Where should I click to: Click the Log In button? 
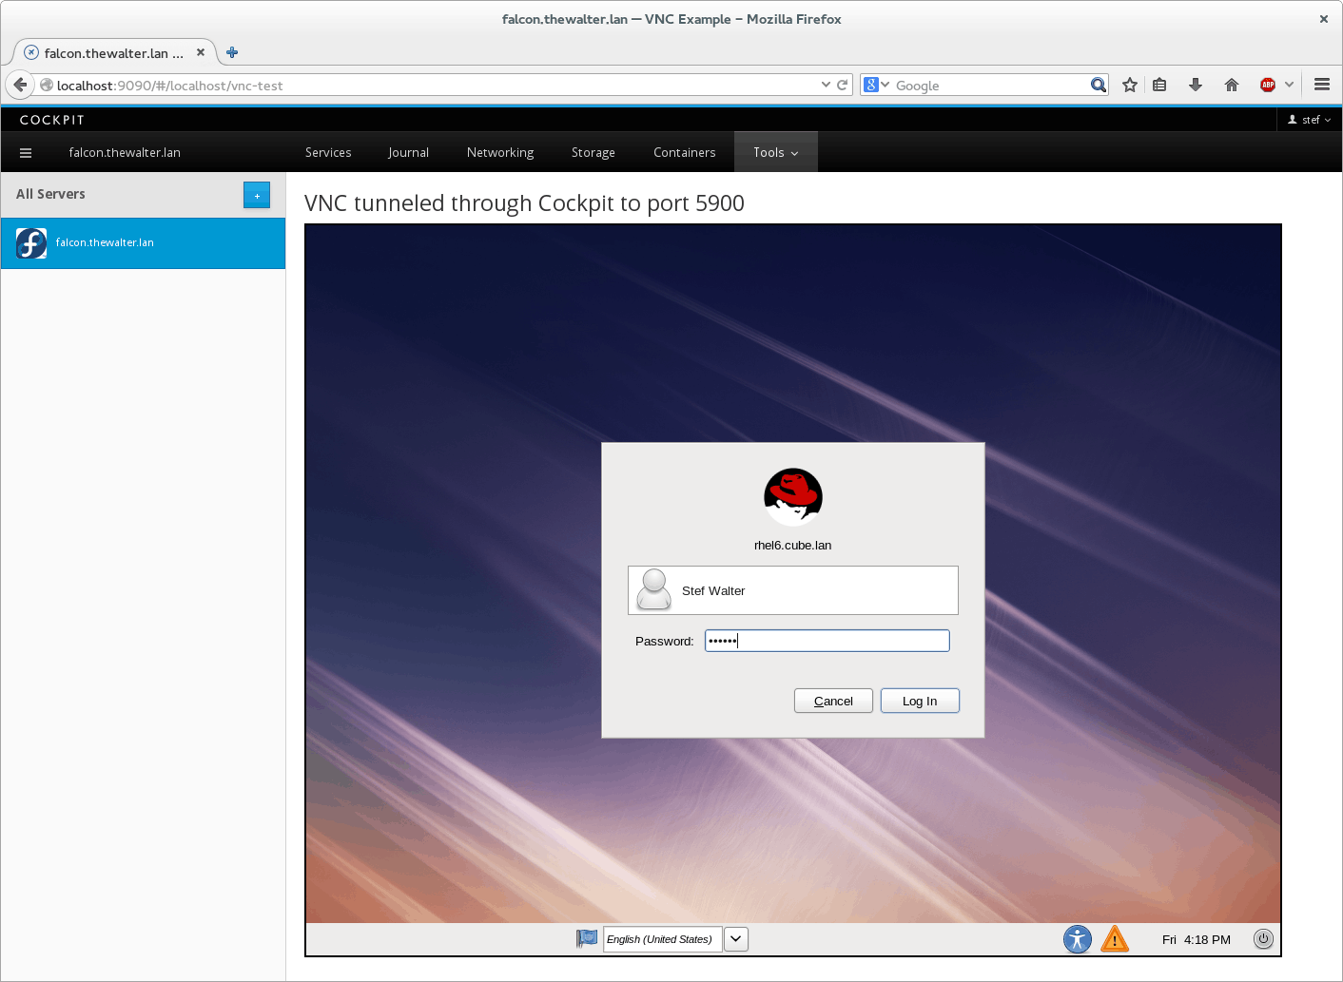coord(919,701)
